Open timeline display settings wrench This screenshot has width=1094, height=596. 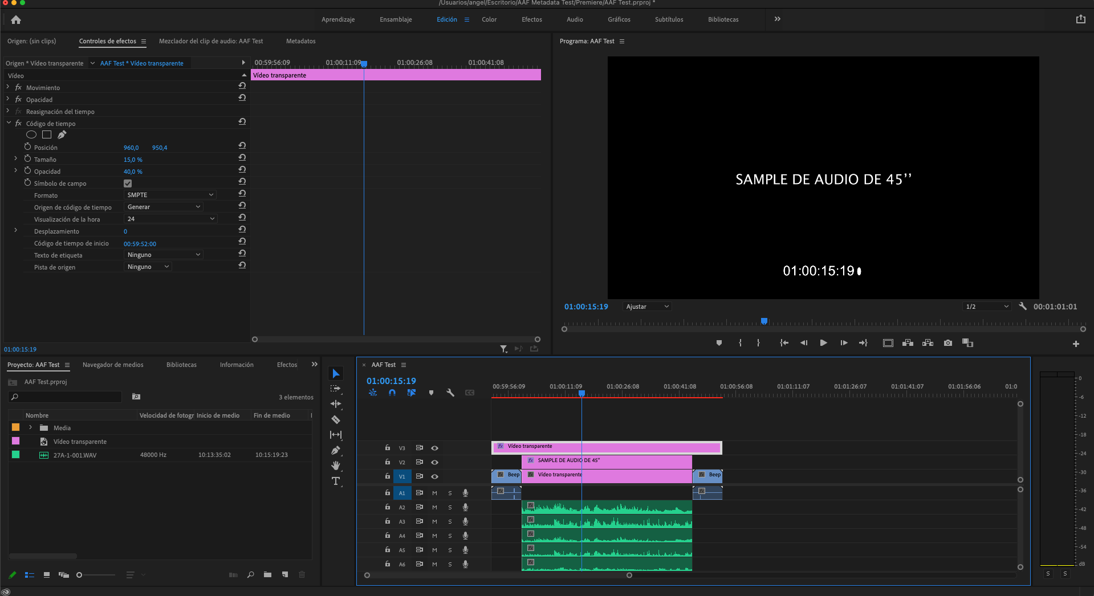(x=450, y=393)
